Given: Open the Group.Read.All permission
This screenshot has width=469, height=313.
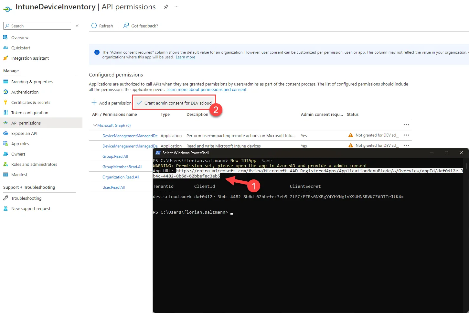Looking at the screenshot, I should (x=115, y=156).
